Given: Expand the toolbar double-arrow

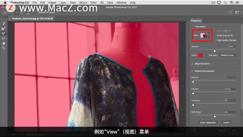Looking at the screenshot, I should [2, 16].
